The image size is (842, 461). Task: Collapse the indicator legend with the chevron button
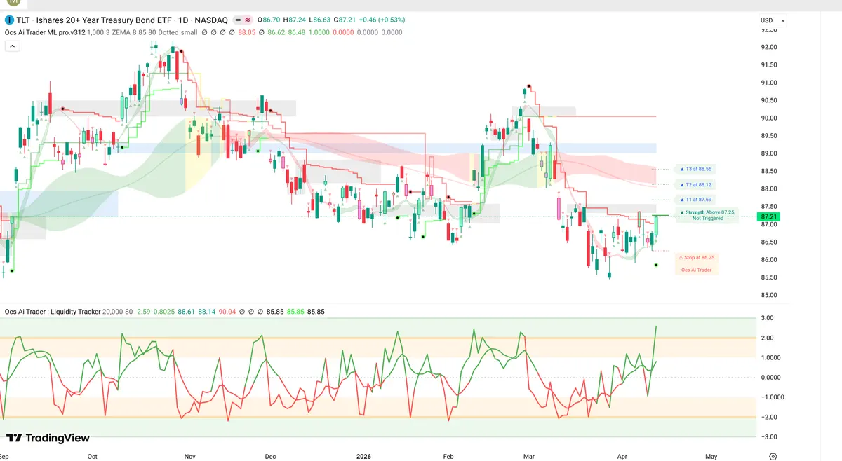click(x=12, y=46)
